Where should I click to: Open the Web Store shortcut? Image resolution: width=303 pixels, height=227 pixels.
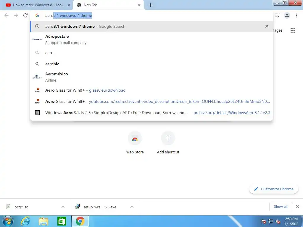(135, 142)
